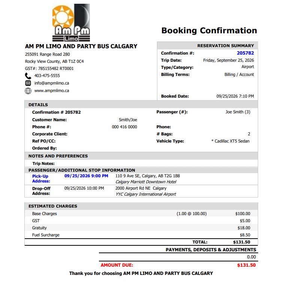Select red amount due $131.50
The width and height of the screenshot is (284, 291).
pyautogui.click(x=247, y=265)
